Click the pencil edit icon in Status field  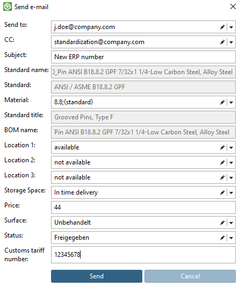pos(222,238)
